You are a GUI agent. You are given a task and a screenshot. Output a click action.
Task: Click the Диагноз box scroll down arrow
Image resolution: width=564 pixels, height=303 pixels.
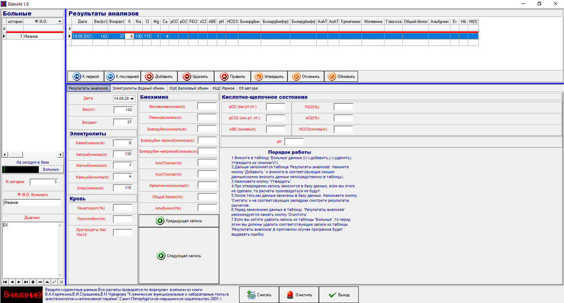pos(60,275)
